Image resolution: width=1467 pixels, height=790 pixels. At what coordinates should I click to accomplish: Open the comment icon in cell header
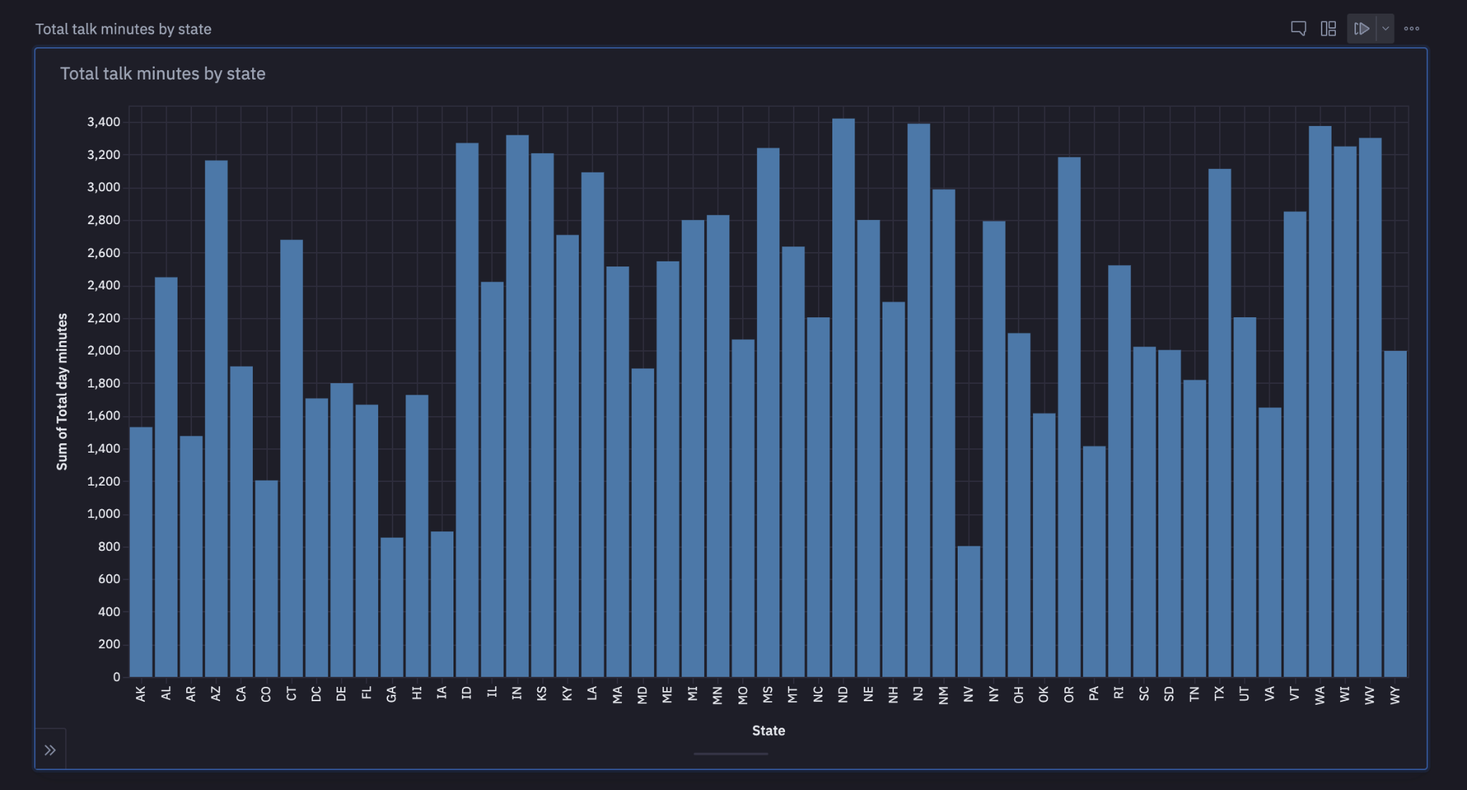pyautogui.click(x=1298, y=29)
